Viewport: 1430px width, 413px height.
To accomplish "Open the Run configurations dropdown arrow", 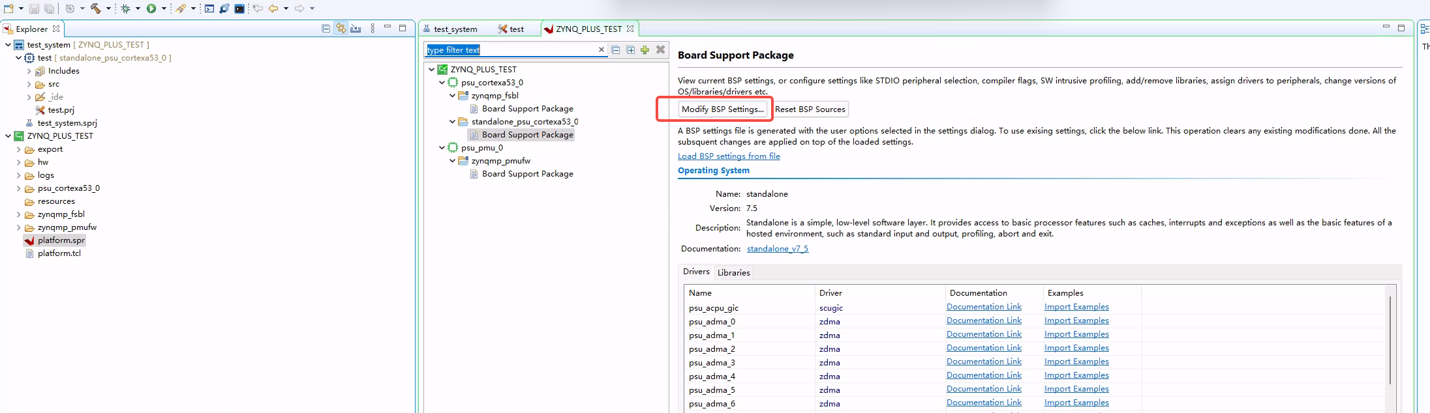I will (164, 8).
